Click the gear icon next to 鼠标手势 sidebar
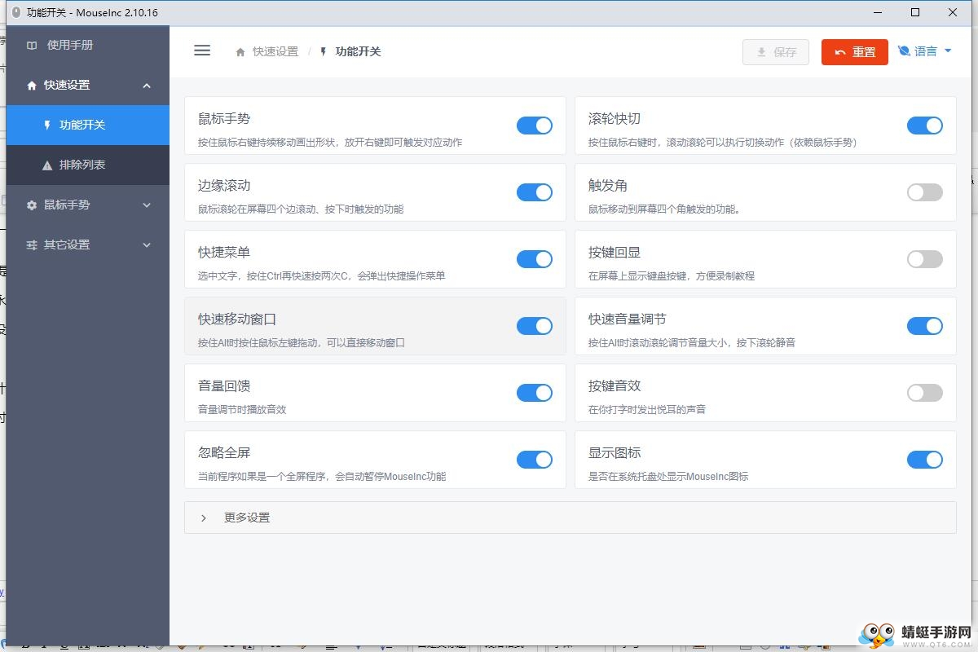The width and height of the screenshot is (978, 652). point(32,205)
